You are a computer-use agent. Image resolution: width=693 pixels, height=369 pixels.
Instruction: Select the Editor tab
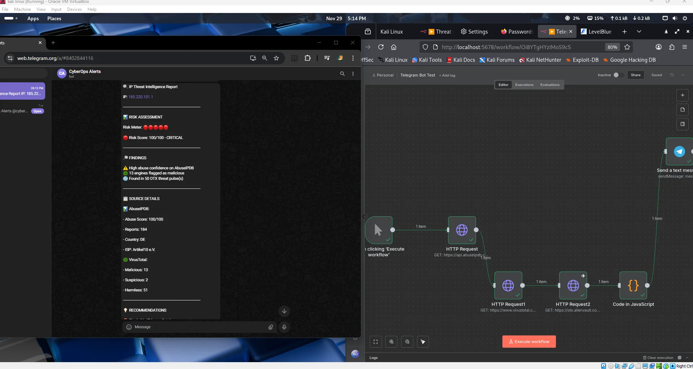tap(503, 85)
